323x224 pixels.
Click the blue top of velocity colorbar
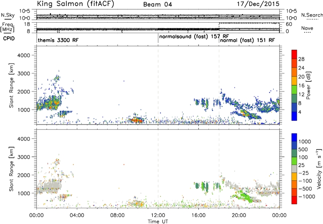(294, 137)
